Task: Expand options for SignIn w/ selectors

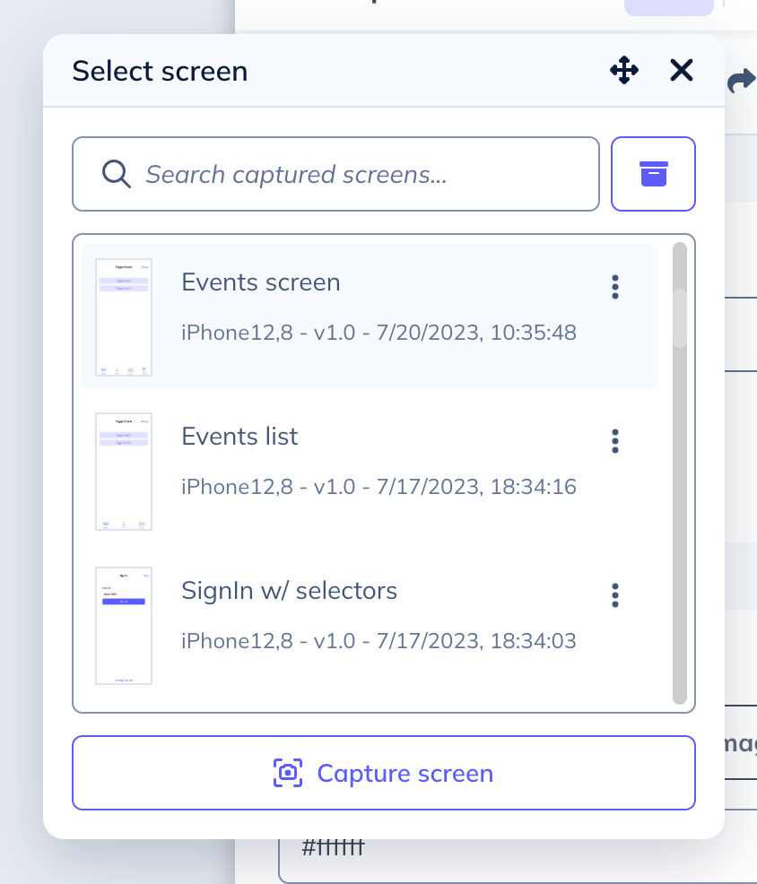Action: tap(615, 595)
